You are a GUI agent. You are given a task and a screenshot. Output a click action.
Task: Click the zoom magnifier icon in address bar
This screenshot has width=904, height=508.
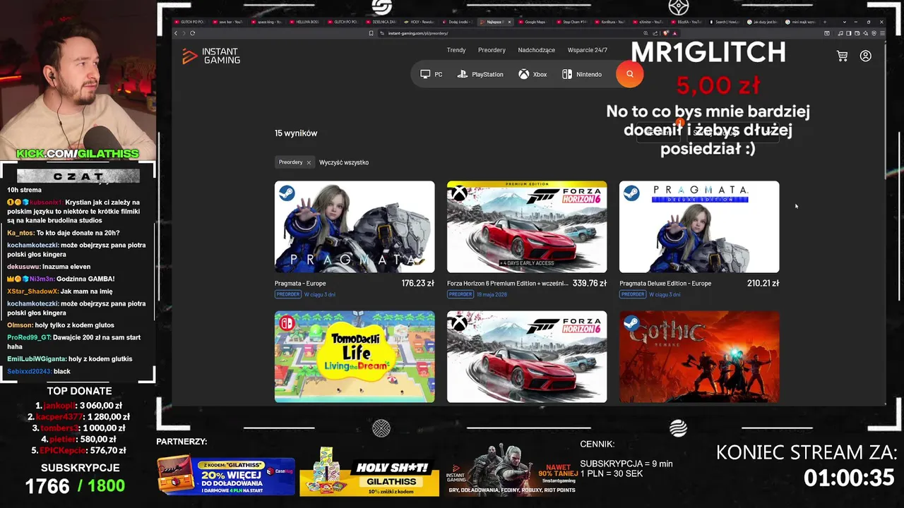(646, 33)
